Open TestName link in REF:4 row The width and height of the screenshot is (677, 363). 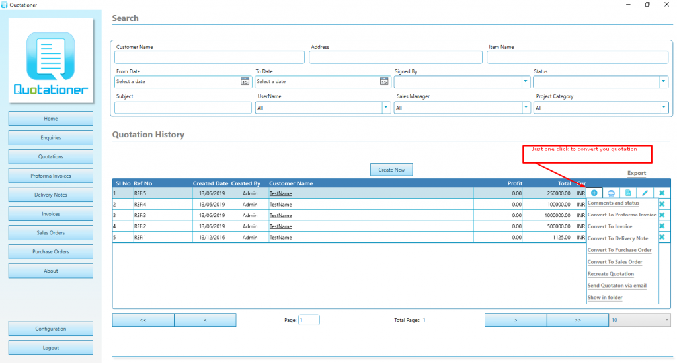(x=280, y=205)
